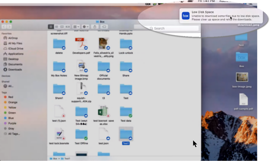The width and height of the screenshot is (270, 161).
Task: Open the Official documents folder
Action: click(104, 67)
